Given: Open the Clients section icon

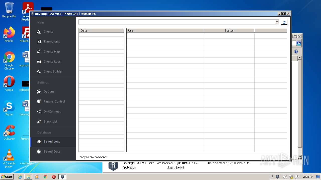Looking at the screenshot, I should pos(39,31).
